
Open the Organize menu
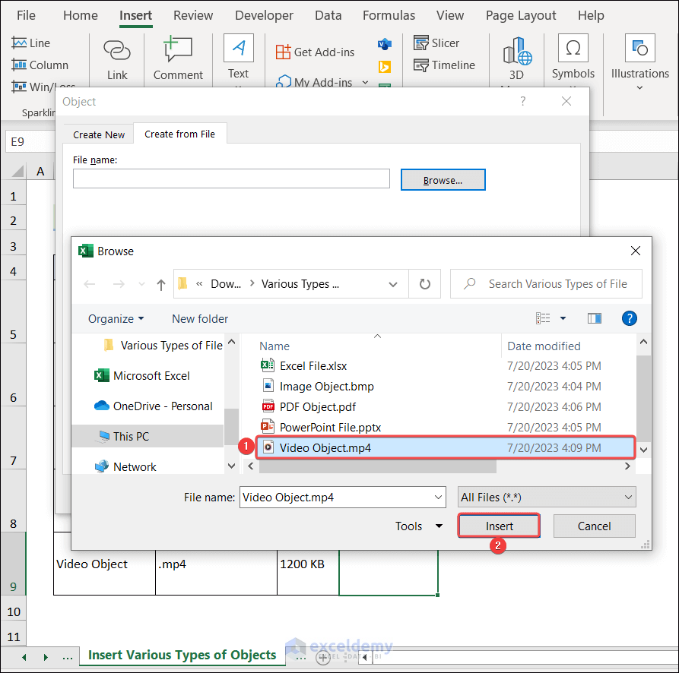(x=116, y=319)
